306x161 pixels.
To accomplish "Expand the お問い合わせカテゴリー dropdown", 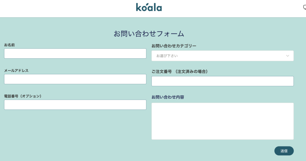I will [x=222, y=56].
